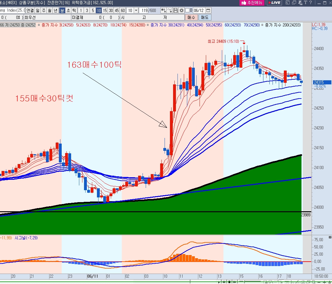Switch to 주 weekly period tab
Screen dimensions: 332x284
point(44,10)
